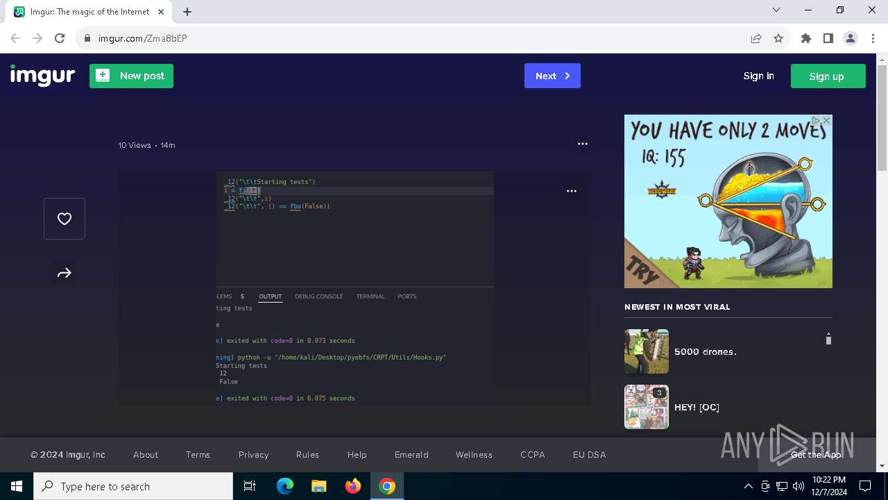
Task: Open the Wellness footer link
Action: tap(474, 455)
